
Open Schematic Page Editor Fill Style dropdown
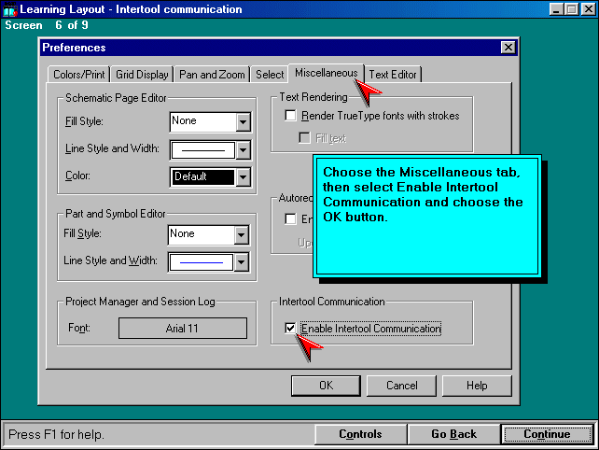(x=243, y=121)
